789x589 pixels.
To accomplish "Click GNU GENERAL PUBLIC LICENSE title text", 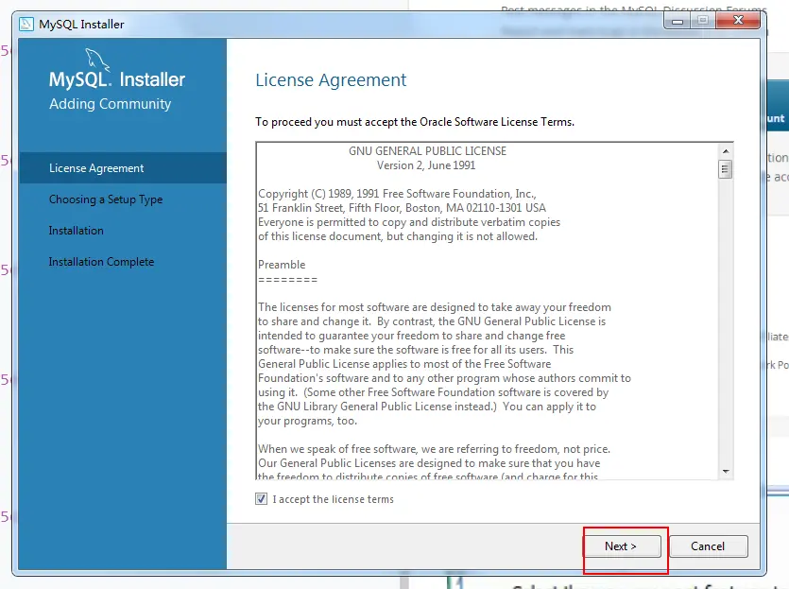I will coord(427,151).
